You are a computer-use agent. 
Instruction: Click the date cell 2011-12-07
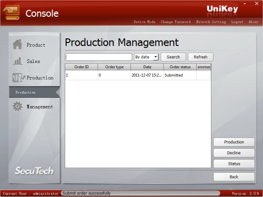pos(147,75)
